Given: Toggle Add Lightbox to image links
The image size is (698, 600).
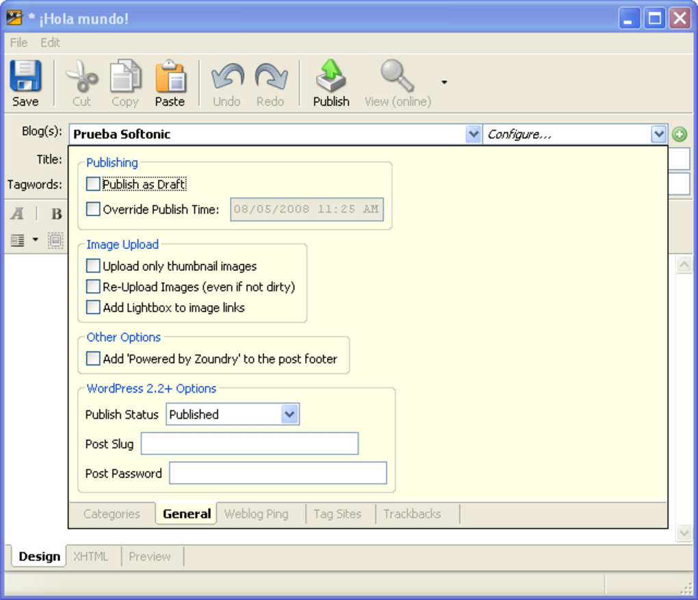Looking at the screenshot, I should [93, 308].
